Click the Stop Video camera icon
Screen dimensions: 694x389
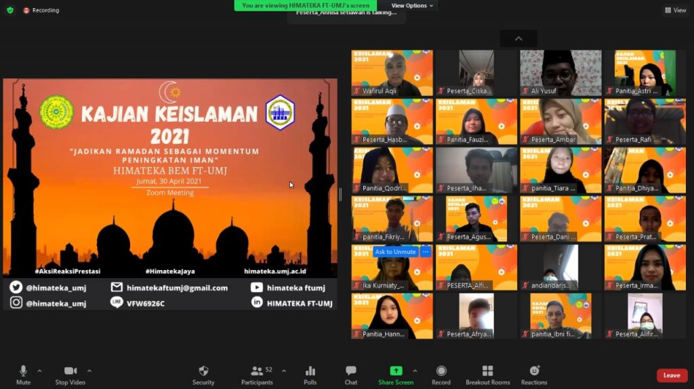(70, 371)
